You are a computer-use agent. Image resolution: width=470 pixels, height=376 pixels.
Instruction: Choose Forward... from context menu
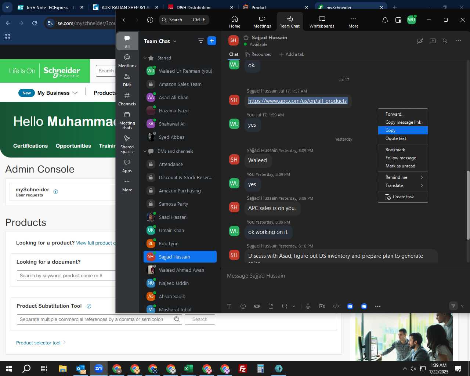pos(403,114)
